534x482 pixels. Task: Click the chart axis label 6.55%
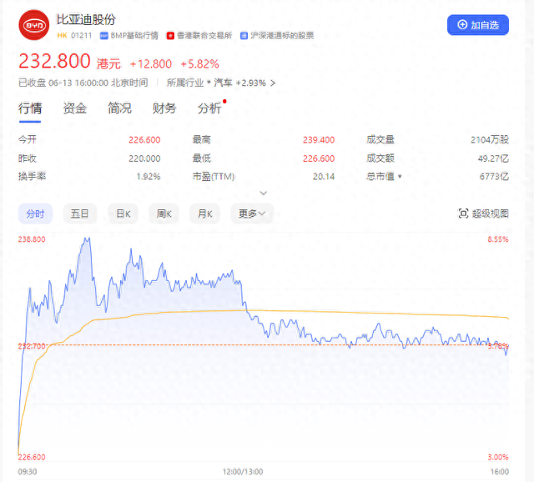coord(497,239)
